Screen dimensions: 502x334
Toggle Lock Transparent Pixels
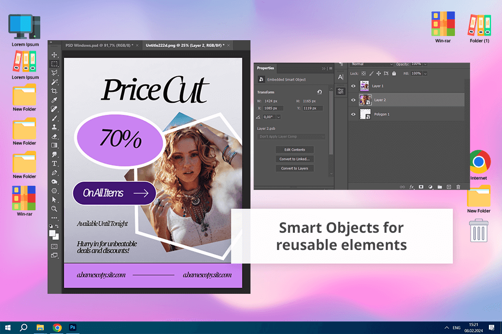(x=364, y=74)
